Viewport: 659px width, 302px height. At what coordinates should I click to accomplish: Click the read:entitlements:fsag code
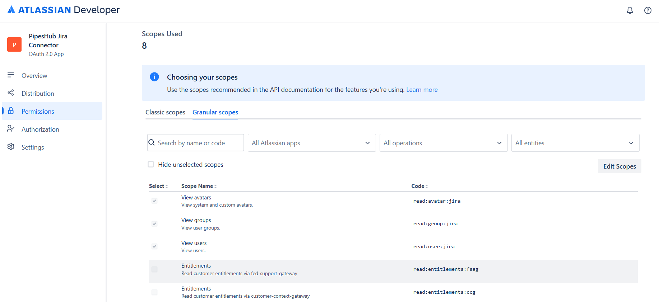coord(446,269)
